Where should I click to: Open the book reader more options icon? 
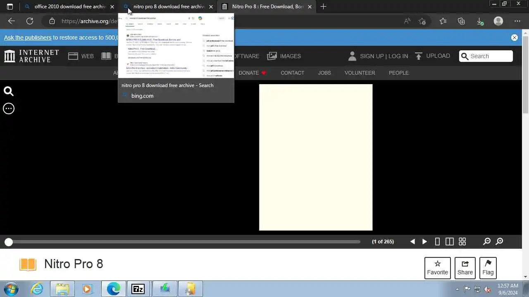pos(9,108)
